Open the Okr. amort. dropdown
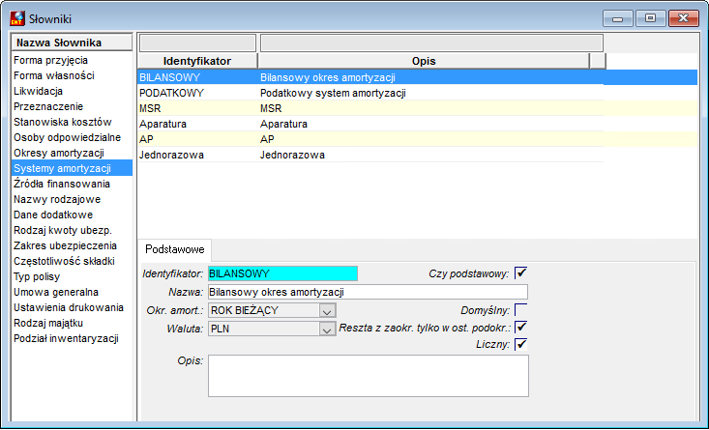This screenshot has width=709, height=430. pos(327,311)
